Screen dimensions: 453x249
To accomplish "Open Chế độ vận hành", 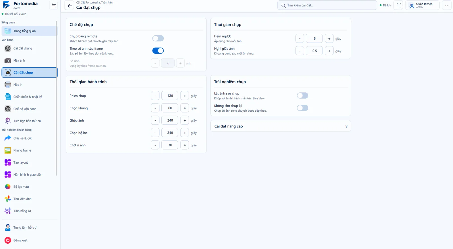I will (29, 109).
